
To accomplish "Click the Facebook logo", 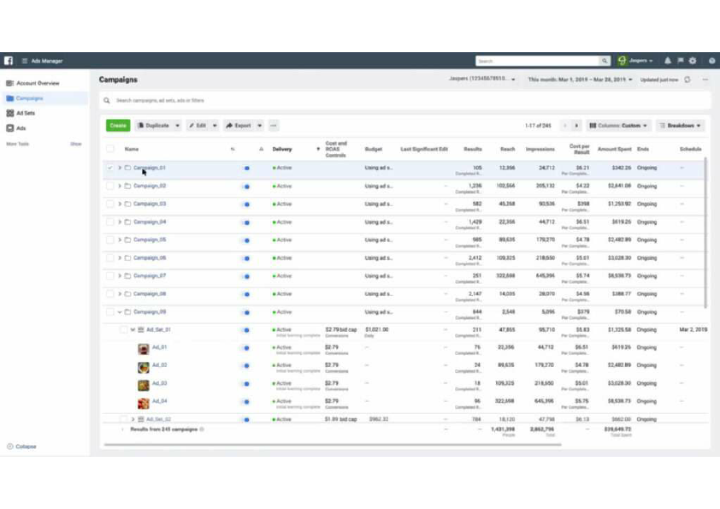I will click(x=9, y=61).
